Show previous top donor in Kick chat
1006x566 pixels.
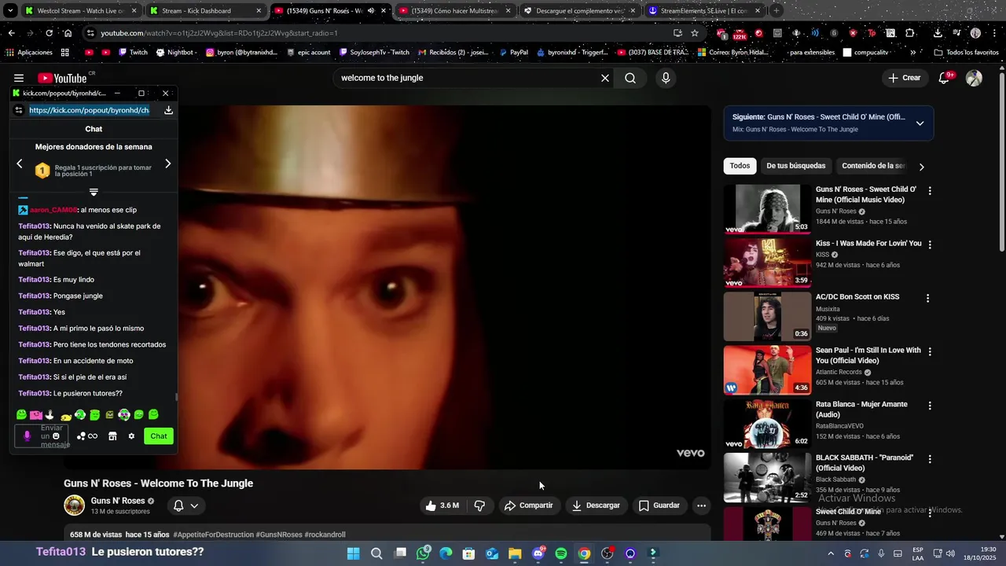(x=20, y=164)
